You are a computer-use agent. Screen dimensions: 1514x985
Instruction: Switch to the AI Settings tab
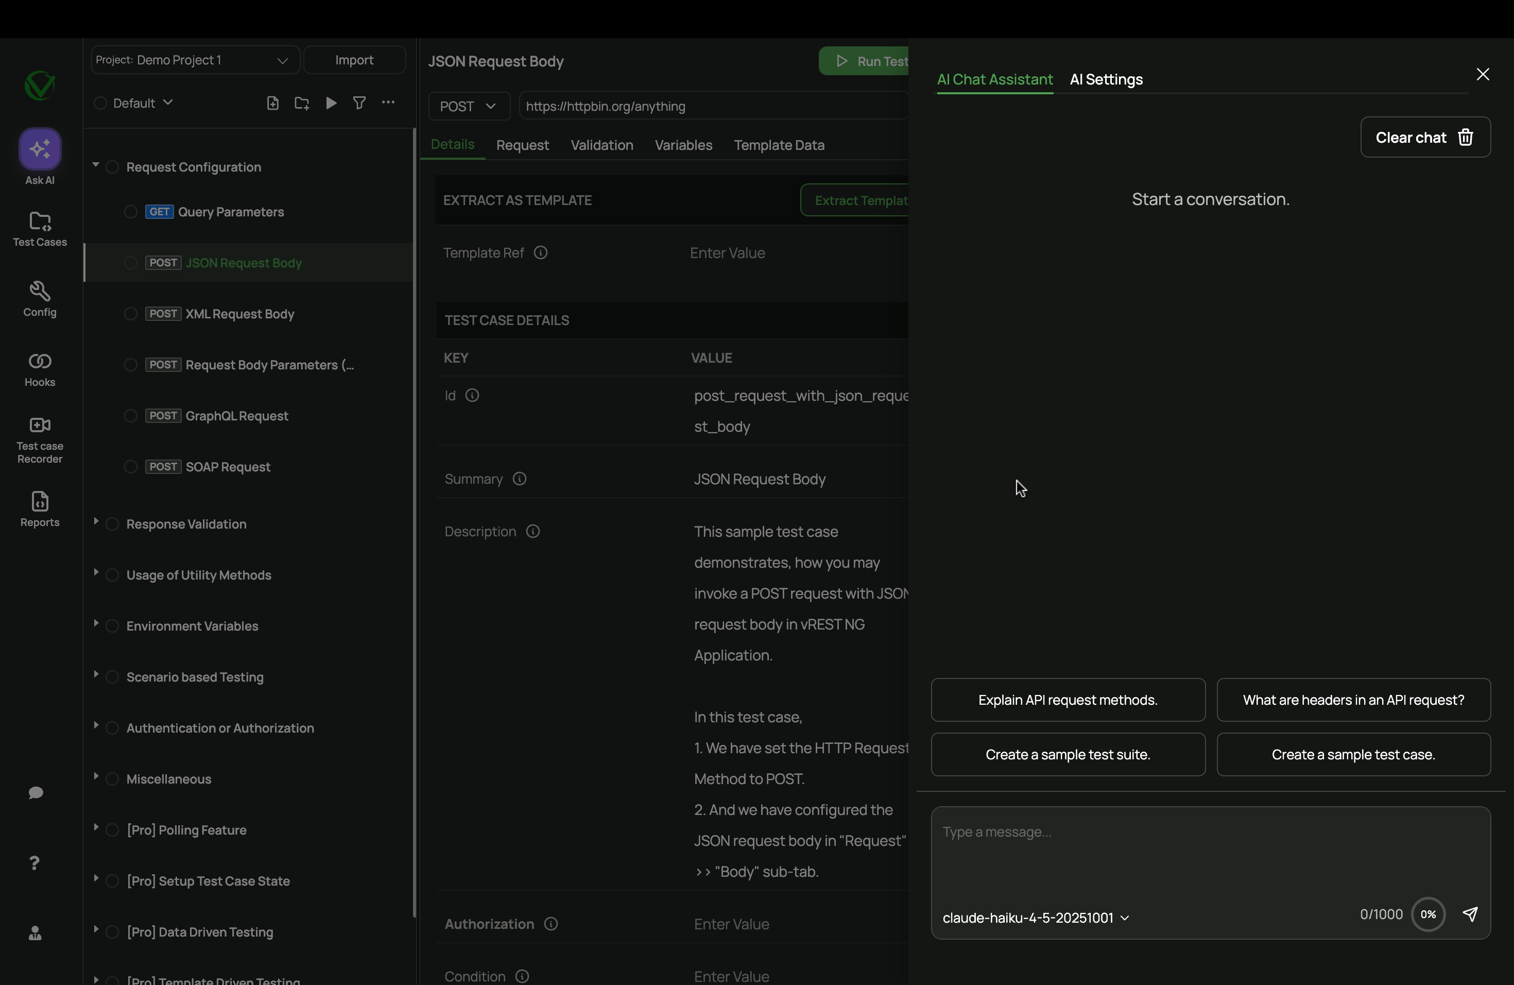tap(1106, 79)
